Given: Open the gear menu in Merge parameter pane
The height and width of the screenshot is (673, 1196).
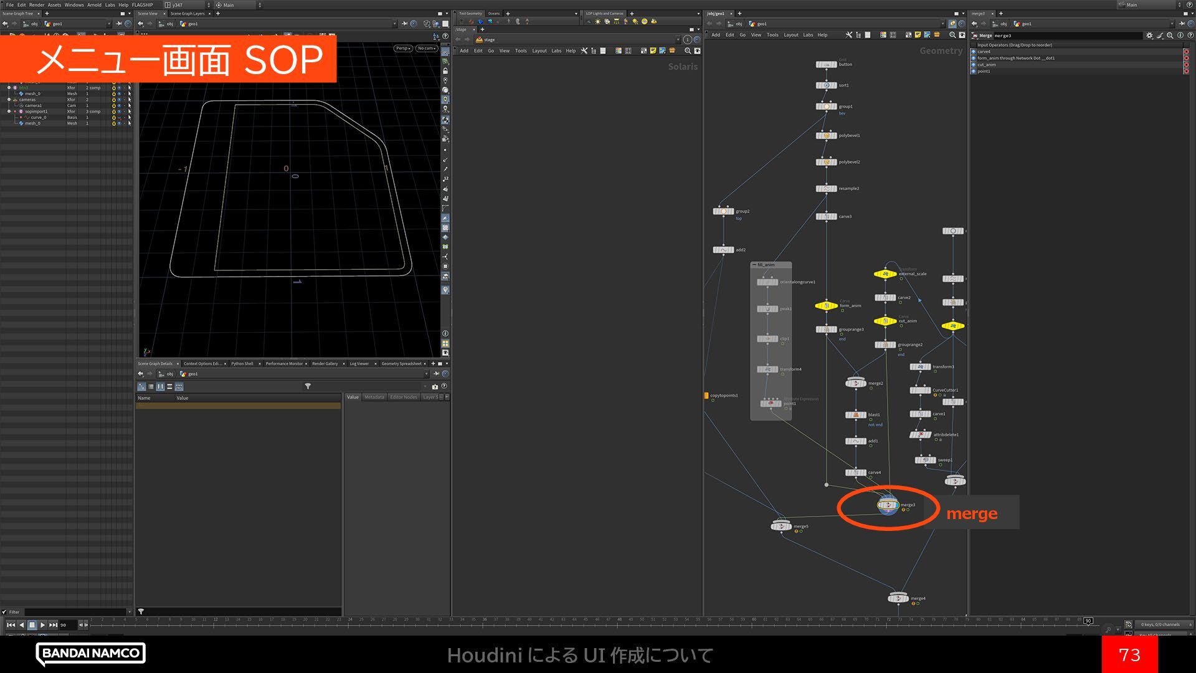Looking at the screenshot, I should (1149, 36).
